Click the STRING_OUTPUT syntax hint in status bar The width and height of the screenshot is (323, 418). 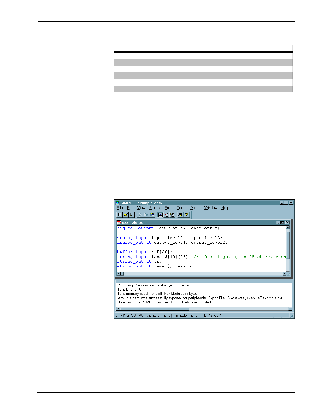coord(157,316)
